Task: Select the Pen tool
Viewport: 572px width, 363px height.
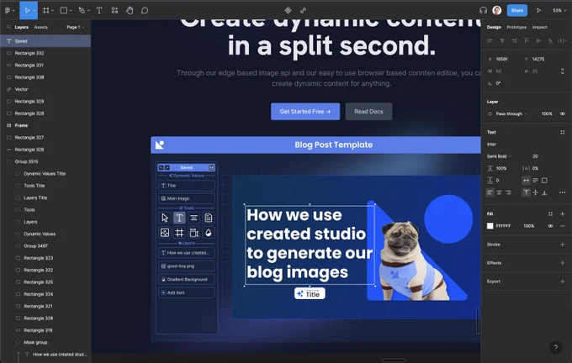Action: point(82,11)
